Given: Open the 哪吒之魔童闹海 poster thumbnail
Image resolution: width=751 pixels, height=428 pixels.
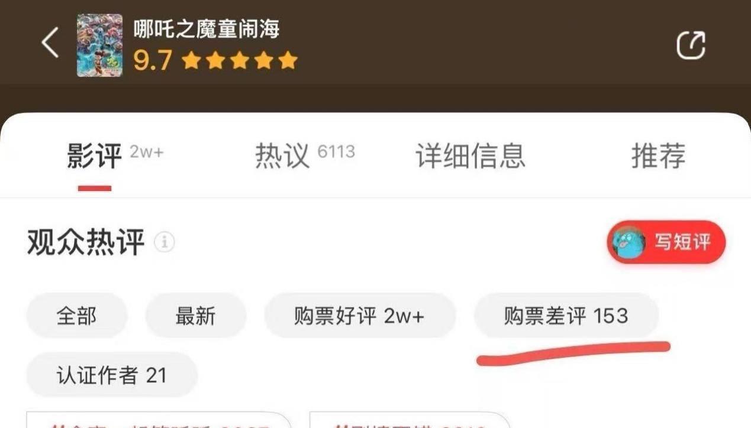Looking at the screenshot, I should click(99, 45).
